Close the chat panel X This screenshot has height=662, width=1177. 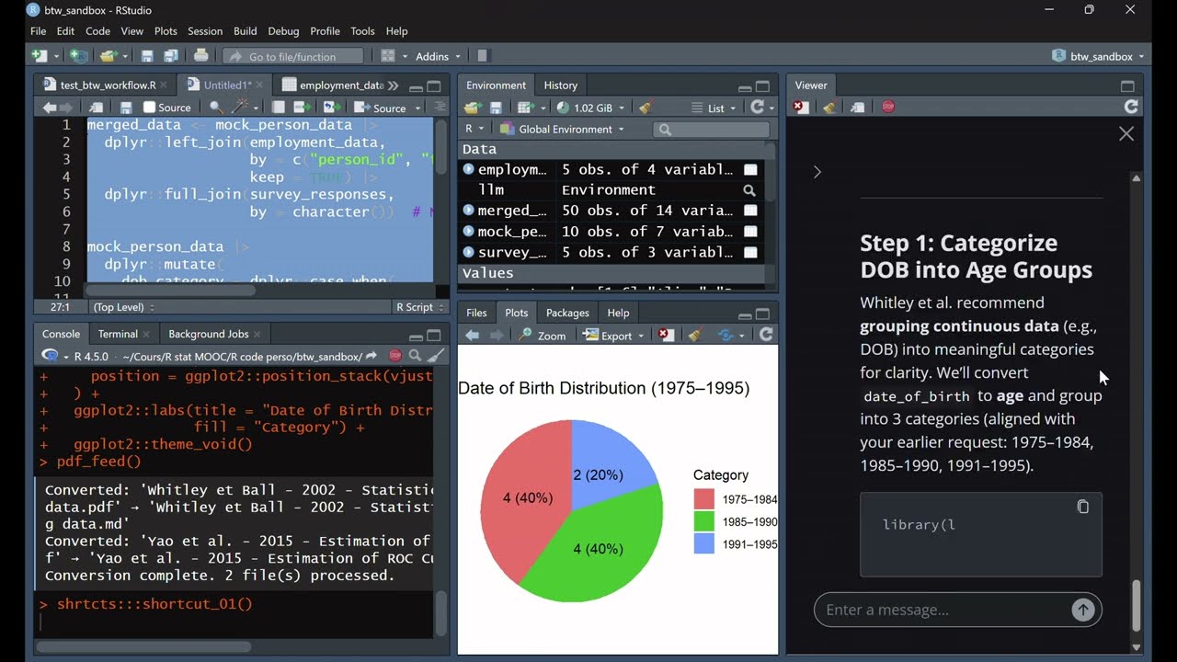click(1126, 134)
